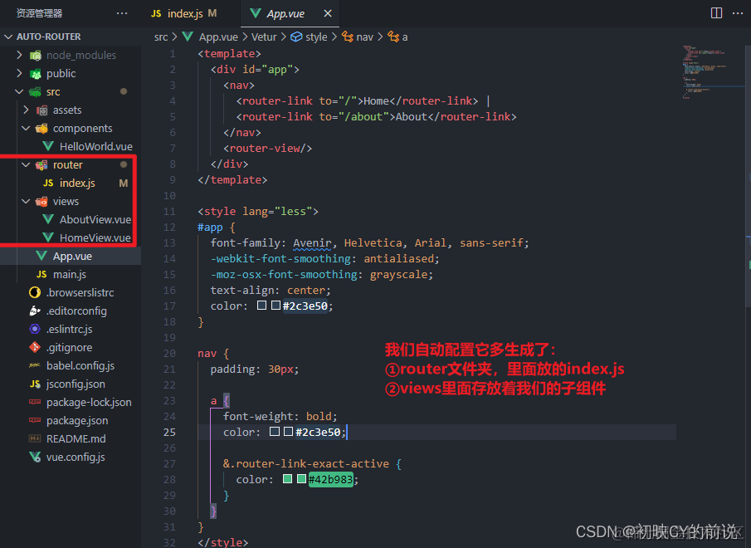Viewport: 751px width, 548px height.
Task: Expand the assets folder
Action: pyautogui.click(x=26, y=110)
